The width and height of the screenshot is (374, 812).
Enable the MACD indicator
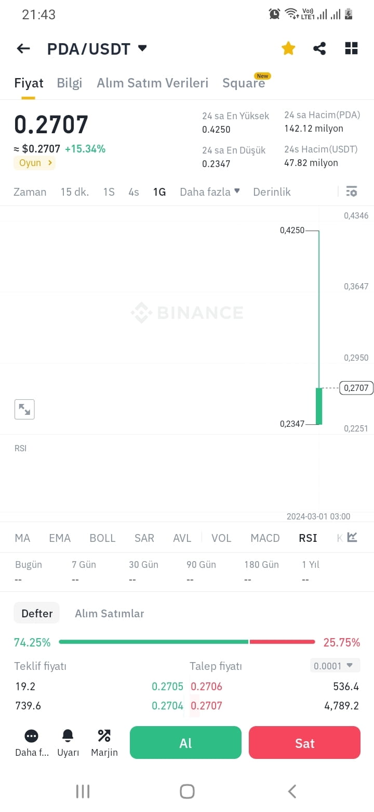[x=265, y=538]
